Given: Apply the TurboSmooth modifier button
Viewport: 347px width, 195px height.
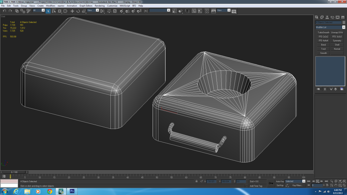Looking at the screenshot, I should [x=323, y=32].
